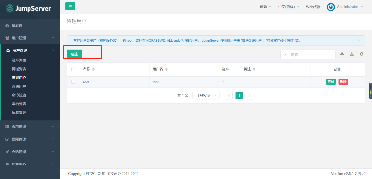Screen dimensions: 372x179
Task: Open 平台列表 submenu item
Action: tap(19, 104)
